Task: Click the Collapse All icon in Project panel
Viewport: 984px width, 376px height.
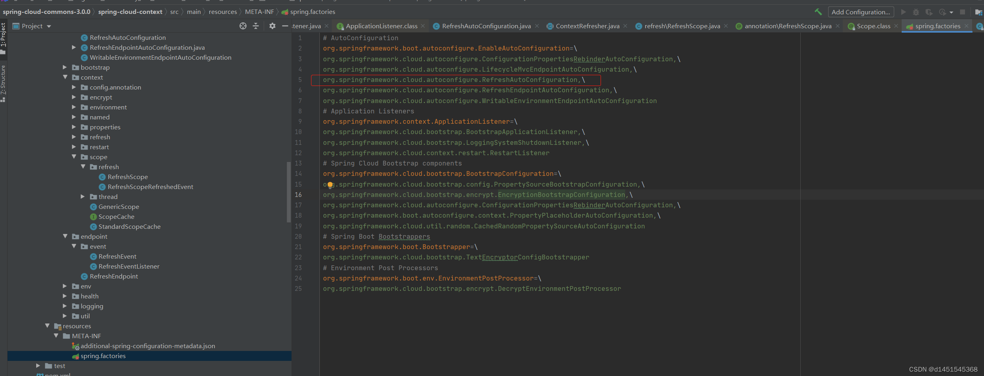Action: 256,26
